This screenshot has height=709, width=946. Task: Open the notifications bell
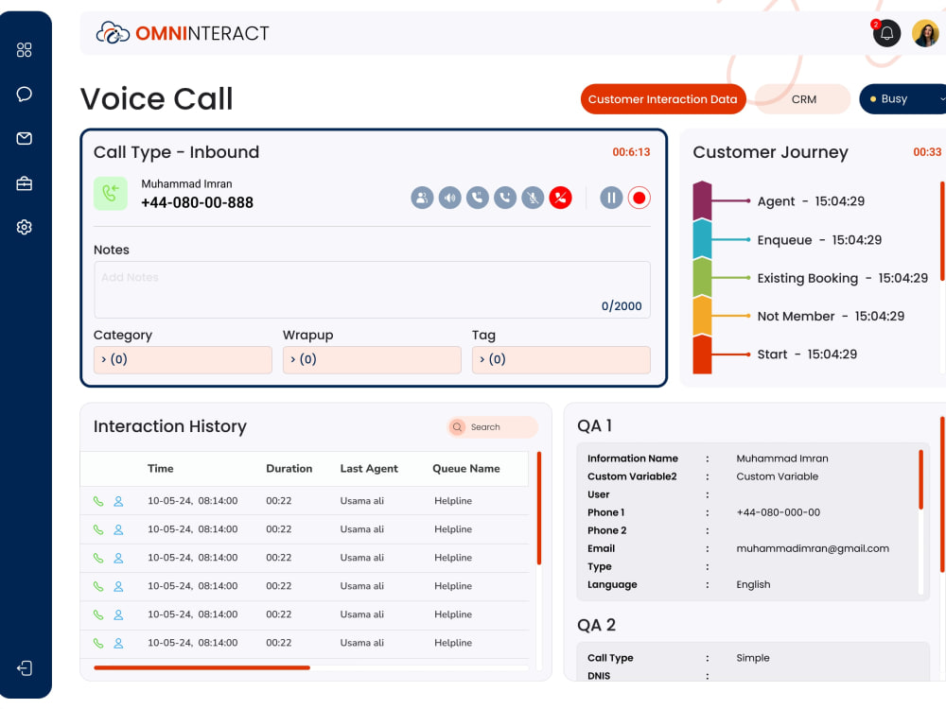tap(886, 33)
